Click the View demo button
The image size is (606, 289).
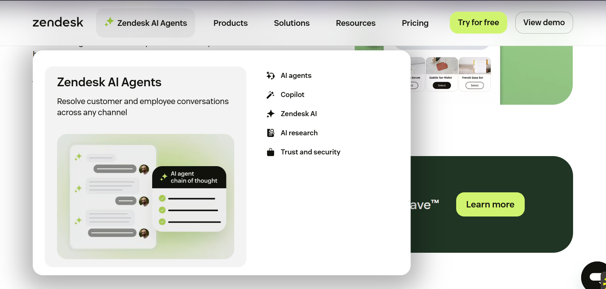click(544, 22)
